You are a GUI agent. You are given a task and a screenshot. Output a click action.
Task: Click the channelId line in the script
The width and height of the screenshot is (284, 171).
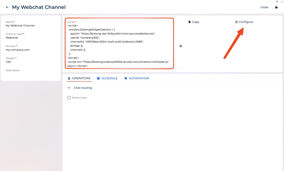click(107, 42)
